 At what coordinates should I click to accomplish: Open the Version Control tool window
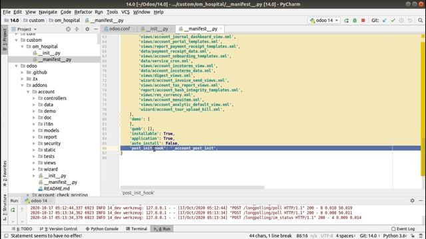[59, 228]
